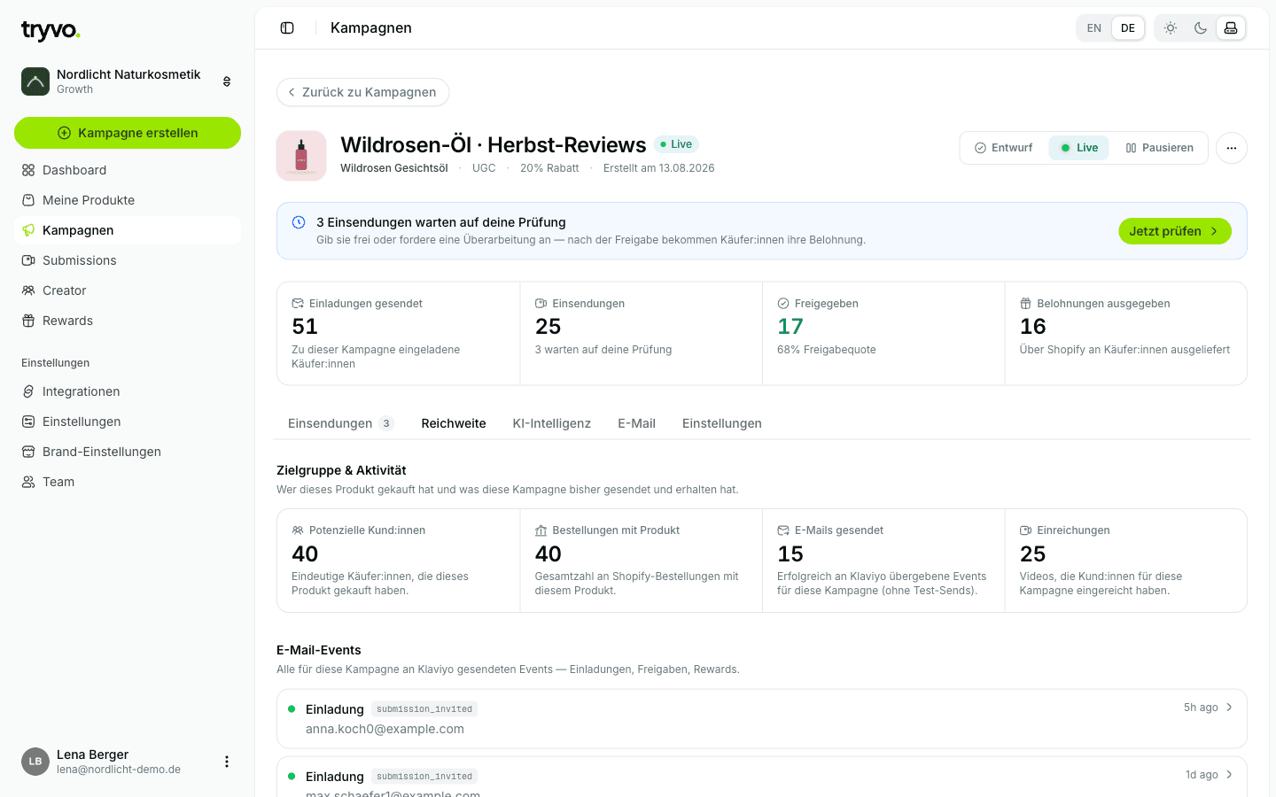1276x797 pixels.
Task: Click Zurück zu Kampagnen
Action: 363,92
